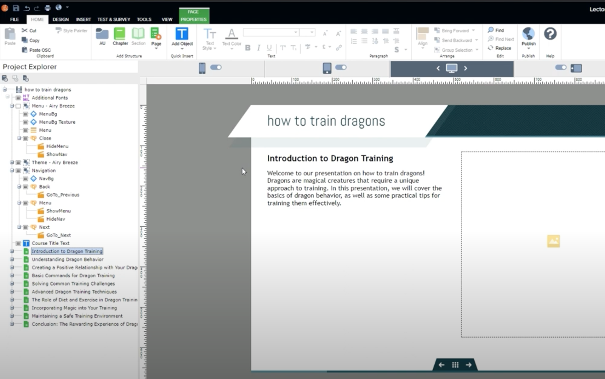Switch to the DESIGN tab
This screenshot has height=379, width=605.
pos(60,19)
